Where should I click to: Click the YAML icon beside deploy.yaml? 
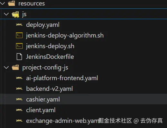point(19,25)
